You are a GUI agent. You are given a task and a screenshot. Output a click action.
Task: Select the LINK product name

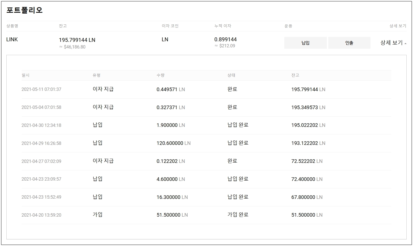pos(12,39)
